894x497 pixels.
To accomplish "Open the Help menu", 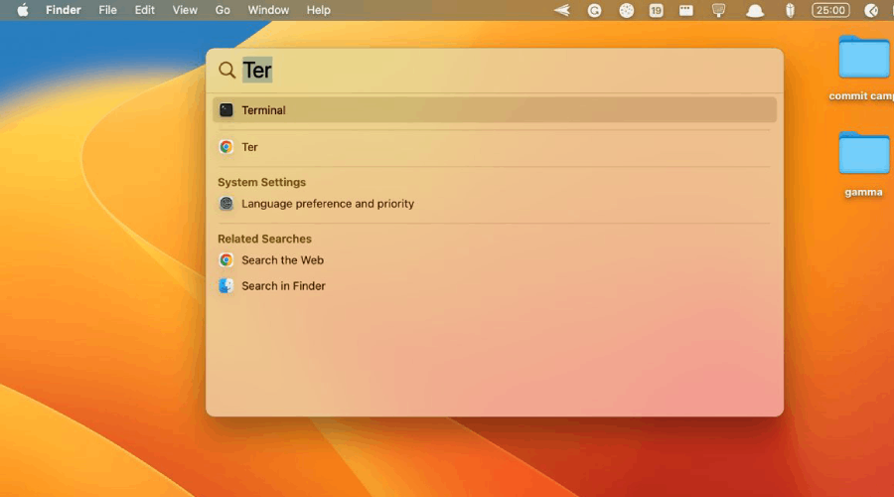I will tap(318, 10).
